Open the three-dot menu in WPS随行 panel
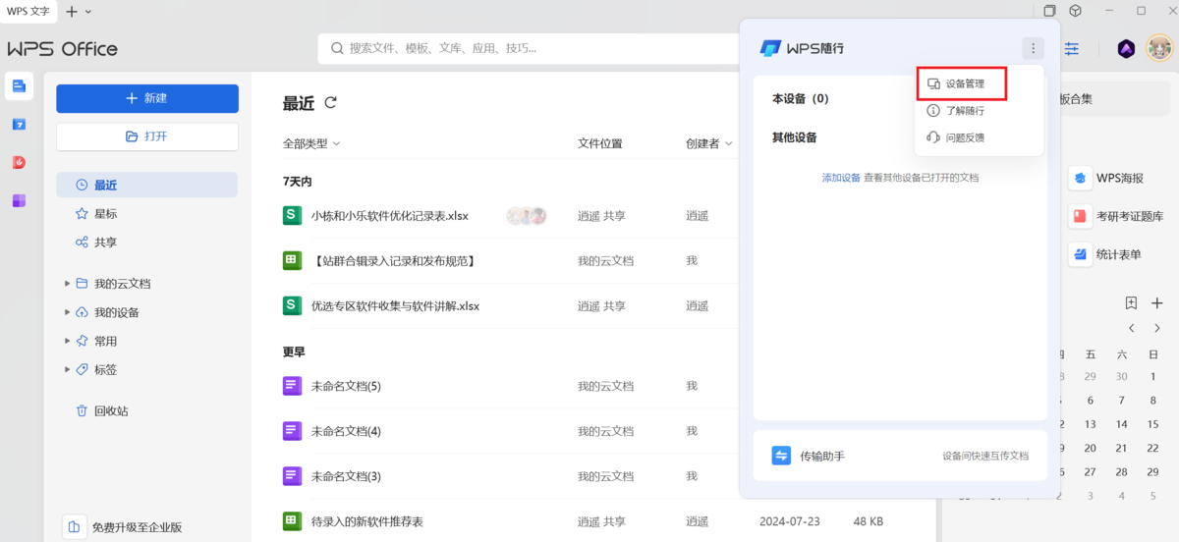This screenshot has width=1179, height=542. point(1032,48)
